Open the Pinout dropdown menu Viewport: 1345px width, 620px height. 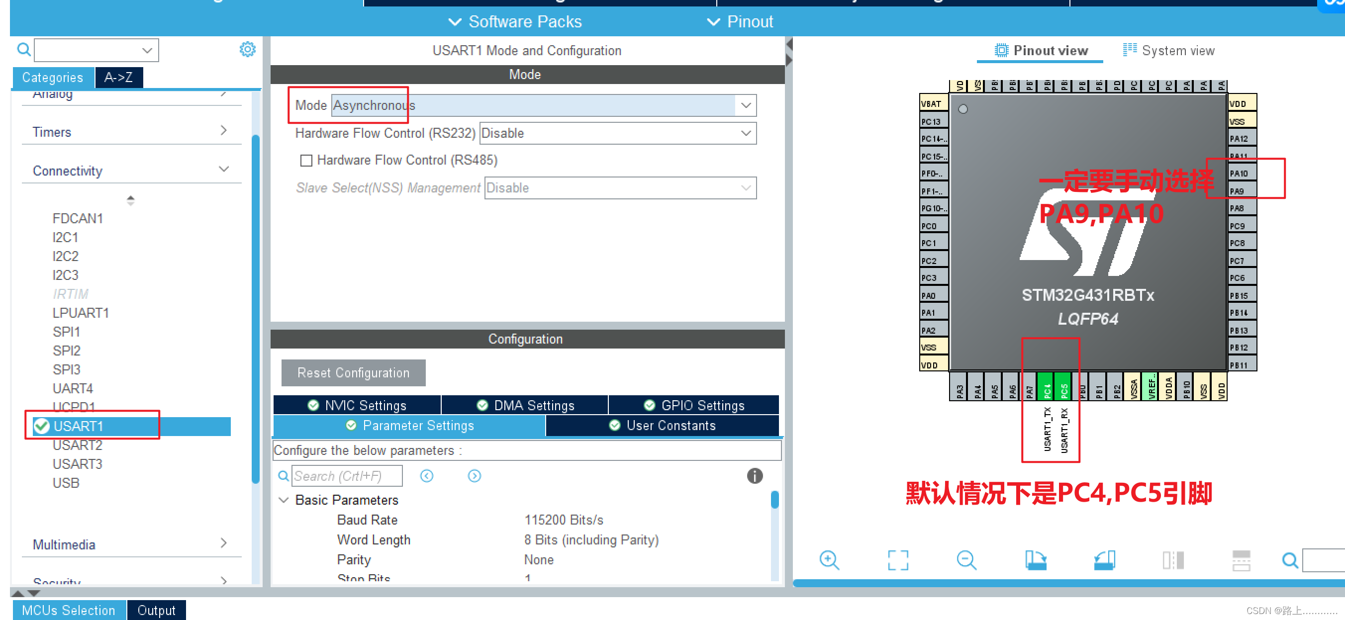(x=740, y=21)
